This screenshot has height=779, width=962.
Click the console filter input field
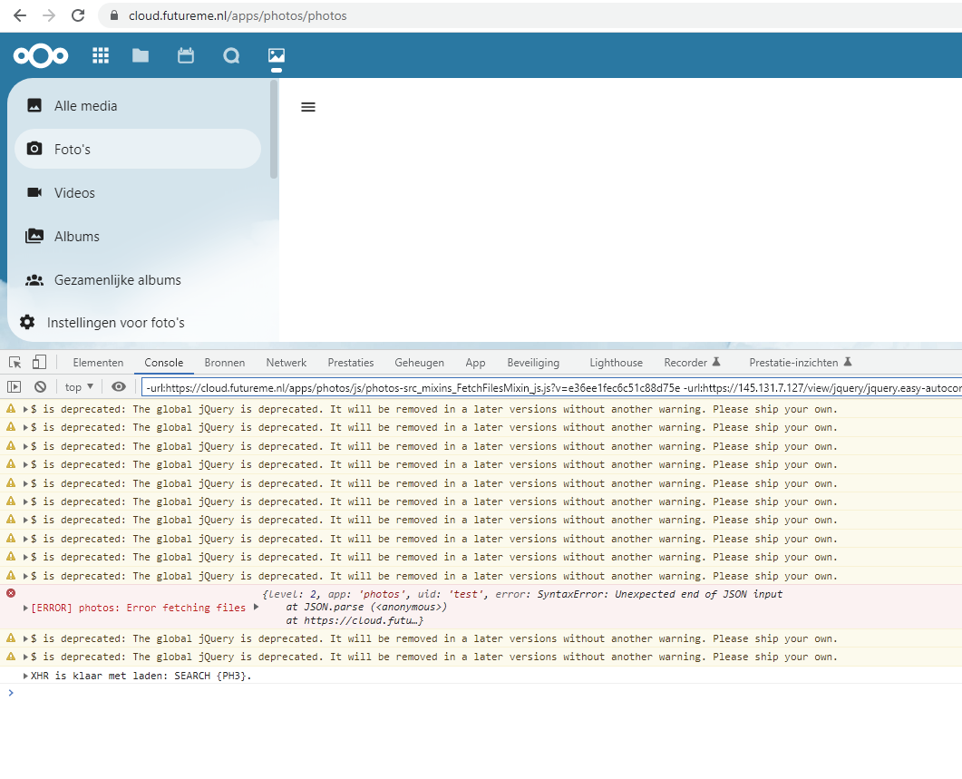point(551,387)
